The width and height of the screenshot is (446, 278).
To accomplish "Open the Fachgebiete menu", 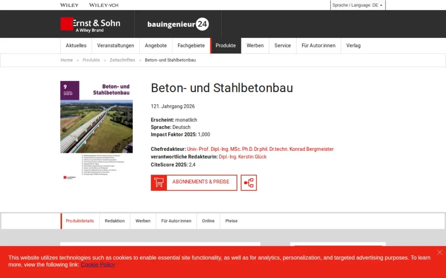I will point(191,46).
